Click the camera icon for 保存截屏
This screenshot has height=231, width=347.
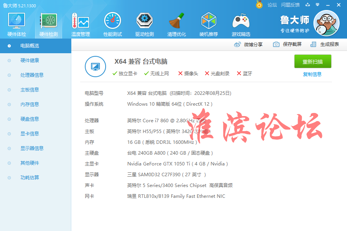[276, 44]
